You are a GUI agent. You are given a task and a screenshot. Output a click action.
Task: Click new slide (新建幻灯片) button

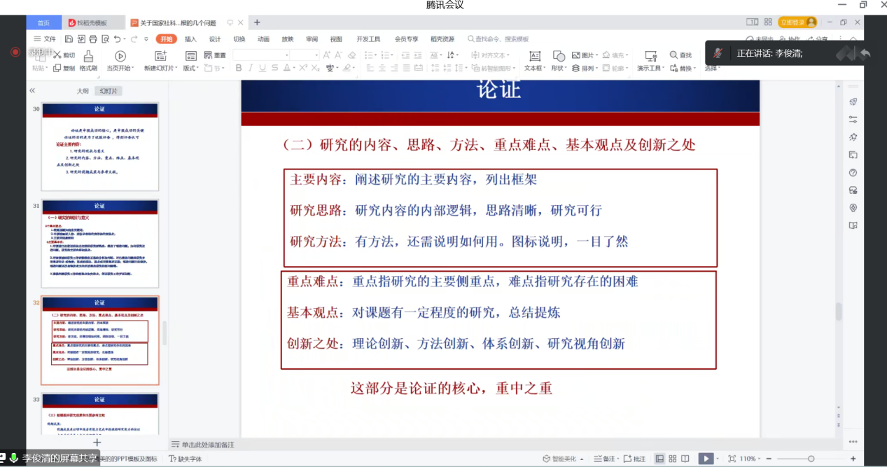click(160, 57)
